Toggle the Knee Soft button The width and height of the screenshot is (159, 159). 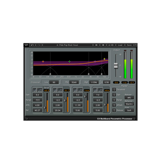tap(129, 110)
